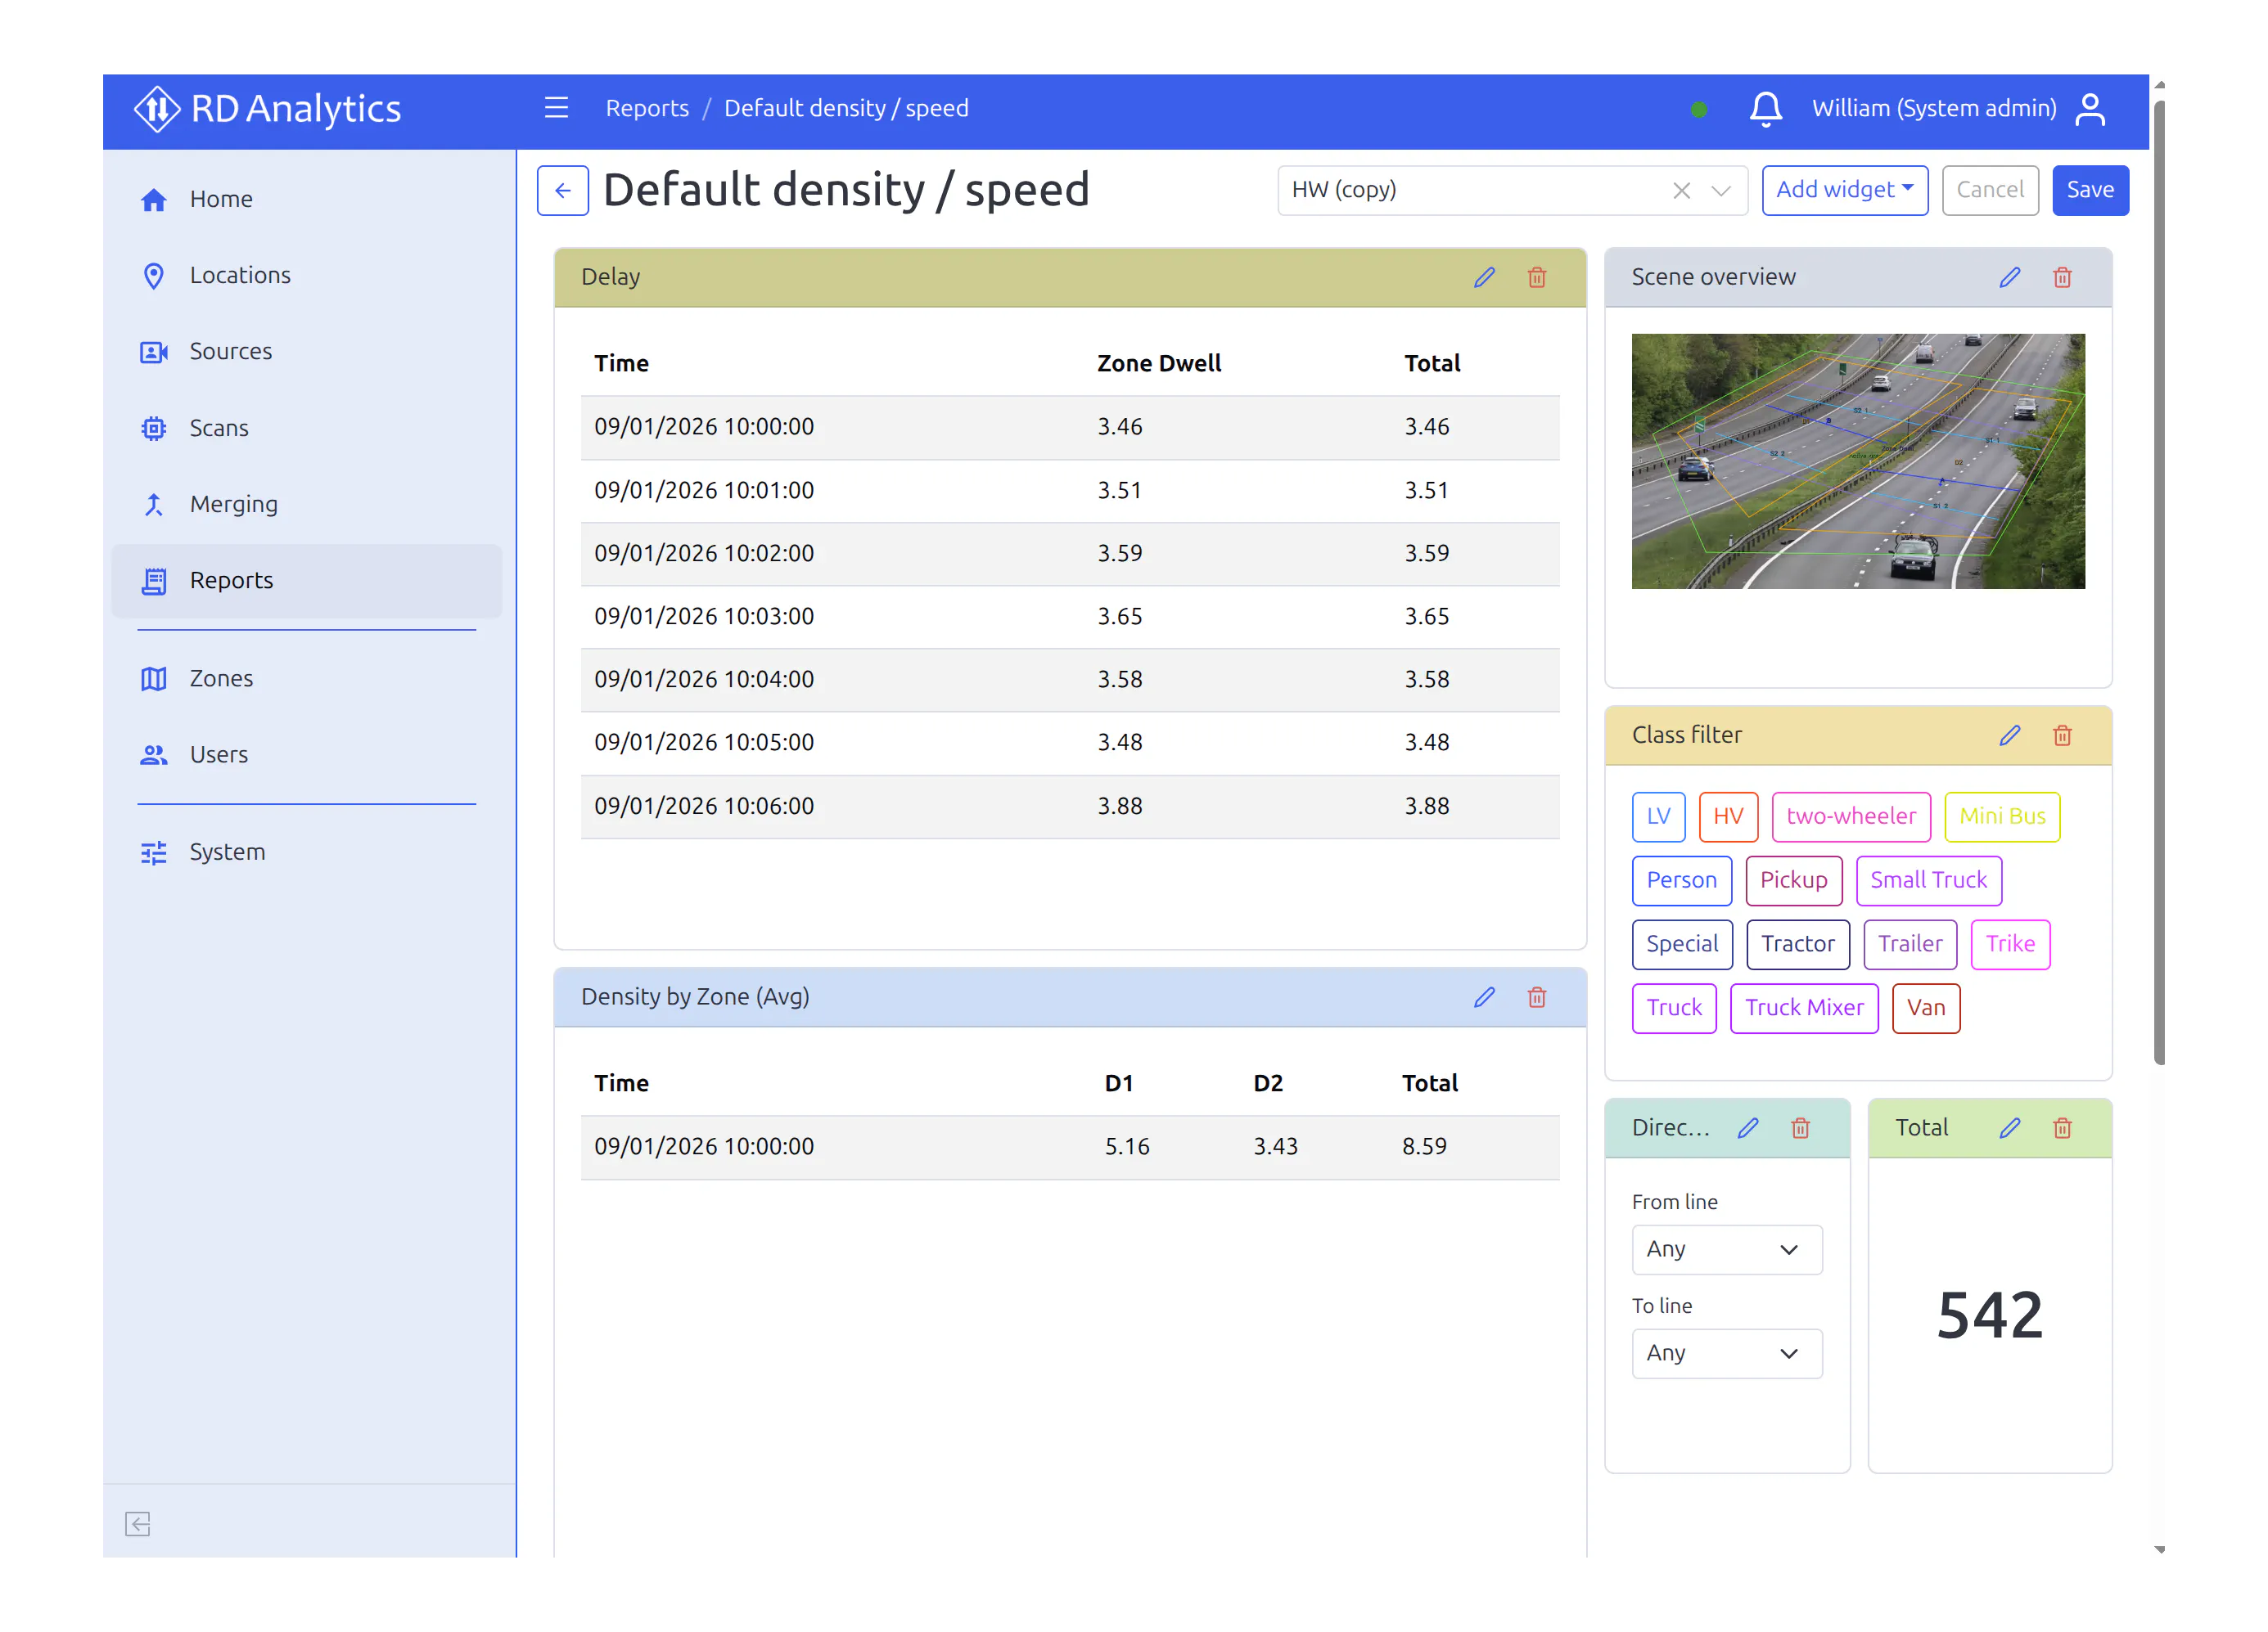
Task: Edit the Class filter widget
Action: click(x=2010, y=735)
